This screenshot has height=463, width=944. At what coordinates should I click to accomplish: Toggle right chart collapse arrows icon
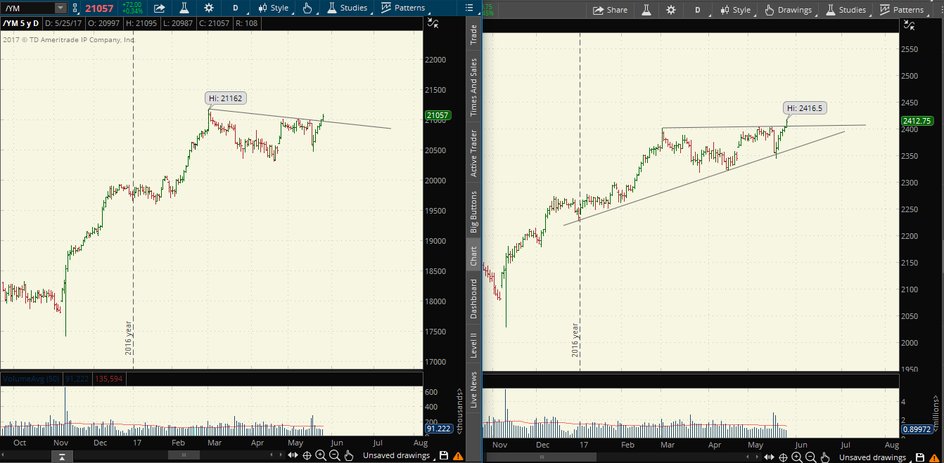tap(909, 25)
